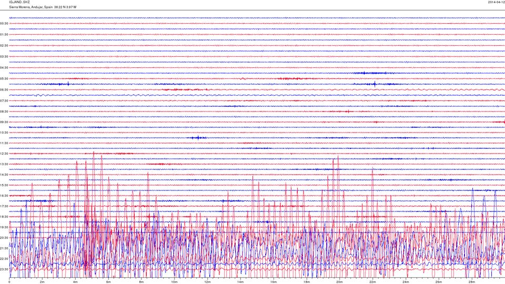Select the 11:30 time label
This screenshot has height=284, width=505.
pos(4,143)
